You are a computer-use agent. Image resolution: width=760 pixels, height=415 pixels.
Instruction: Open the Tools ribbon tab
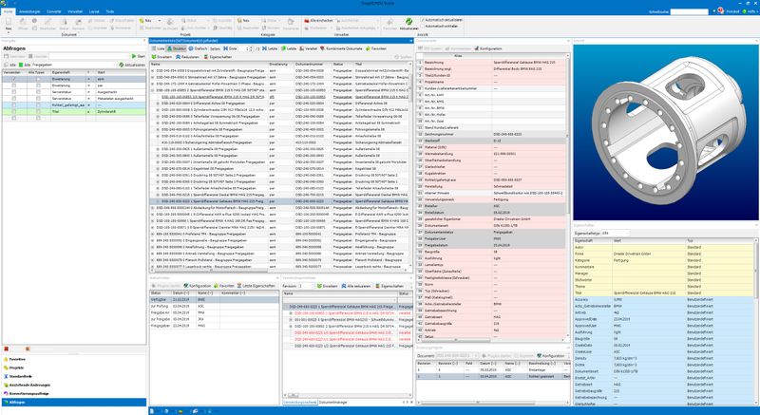110,11
